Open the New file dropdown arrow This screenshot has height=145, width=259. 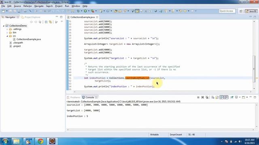click(7, 11)
